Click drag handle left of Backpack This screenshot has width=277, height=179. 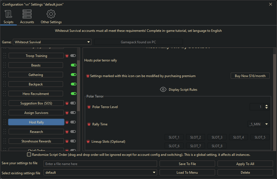coord(4,84)
